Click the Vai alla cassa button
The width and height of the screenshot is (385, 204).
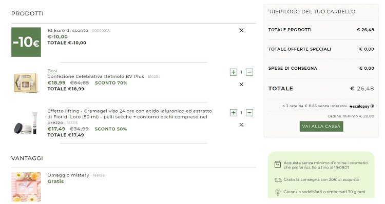(321, 126)
